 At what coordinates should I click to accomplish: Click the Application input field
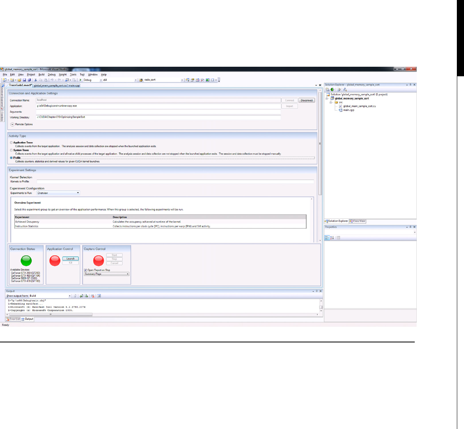pos(159,106)
